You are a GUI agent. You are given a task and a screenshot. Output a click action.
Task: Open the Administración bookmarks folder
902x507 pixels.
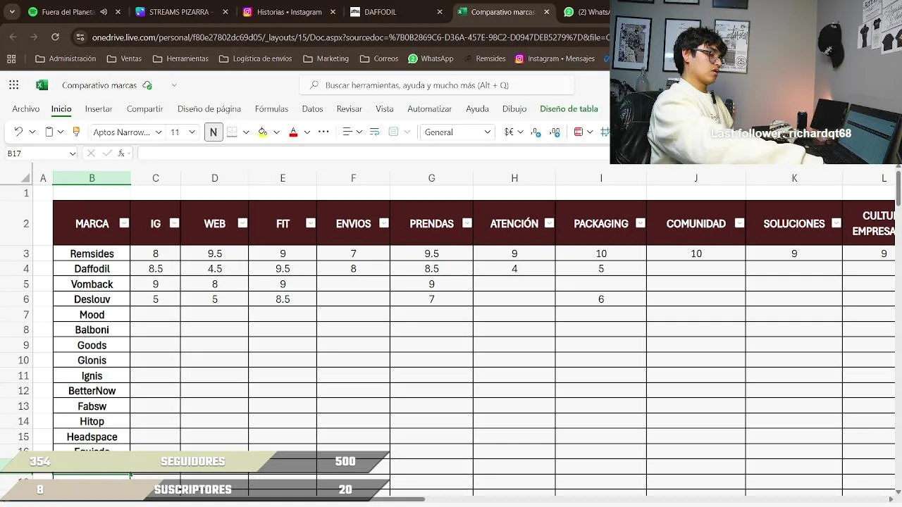point(66,58)
